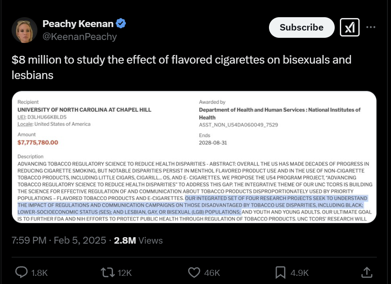Bookmark this post with the bookmark icon

pos(281,272)
